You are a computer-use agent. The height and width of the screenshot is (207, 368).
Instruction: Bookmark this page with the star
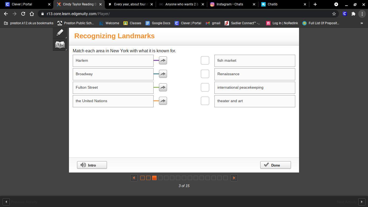(x=334, y=14)
